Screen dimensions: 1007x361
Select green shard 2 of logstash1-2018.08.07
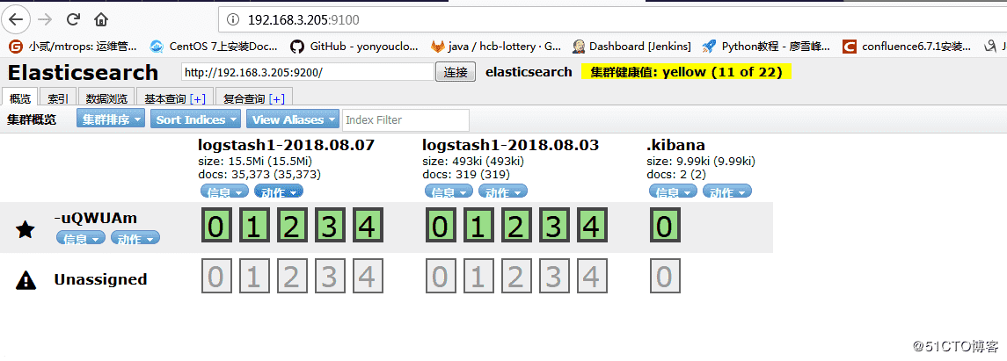click(292, 227)
